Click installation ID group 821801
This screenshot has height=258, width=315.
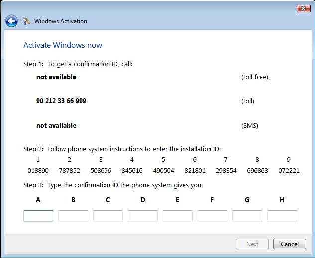[x=195, y=171]
